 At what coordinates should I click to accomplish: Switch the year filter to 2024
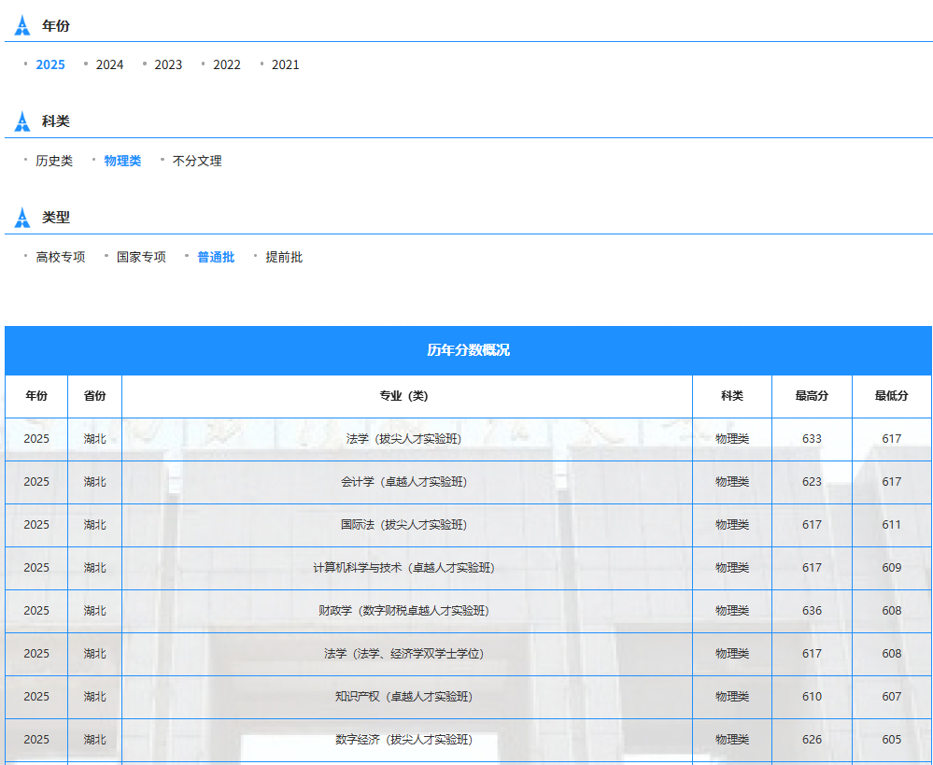[109, 64]
